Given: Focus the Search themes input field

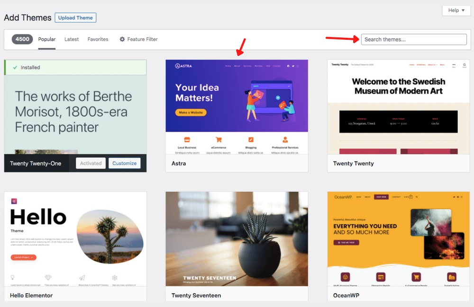Looking at the screenshot, I should [x=413, y=39].
